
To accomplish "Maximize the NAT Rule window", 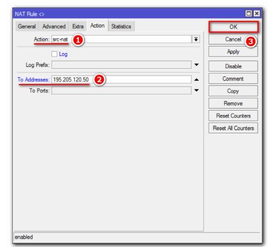I will pyautogui.click(x=249, y=13).
